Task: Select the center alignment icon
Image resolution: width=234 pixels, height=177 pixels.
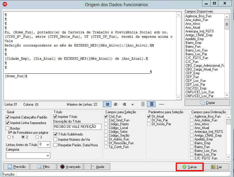Action: pos(116,104)
